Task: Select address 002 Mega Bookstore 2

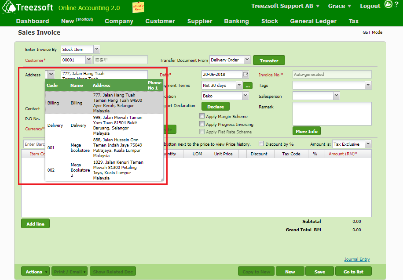Action: [x=104, y=170]
